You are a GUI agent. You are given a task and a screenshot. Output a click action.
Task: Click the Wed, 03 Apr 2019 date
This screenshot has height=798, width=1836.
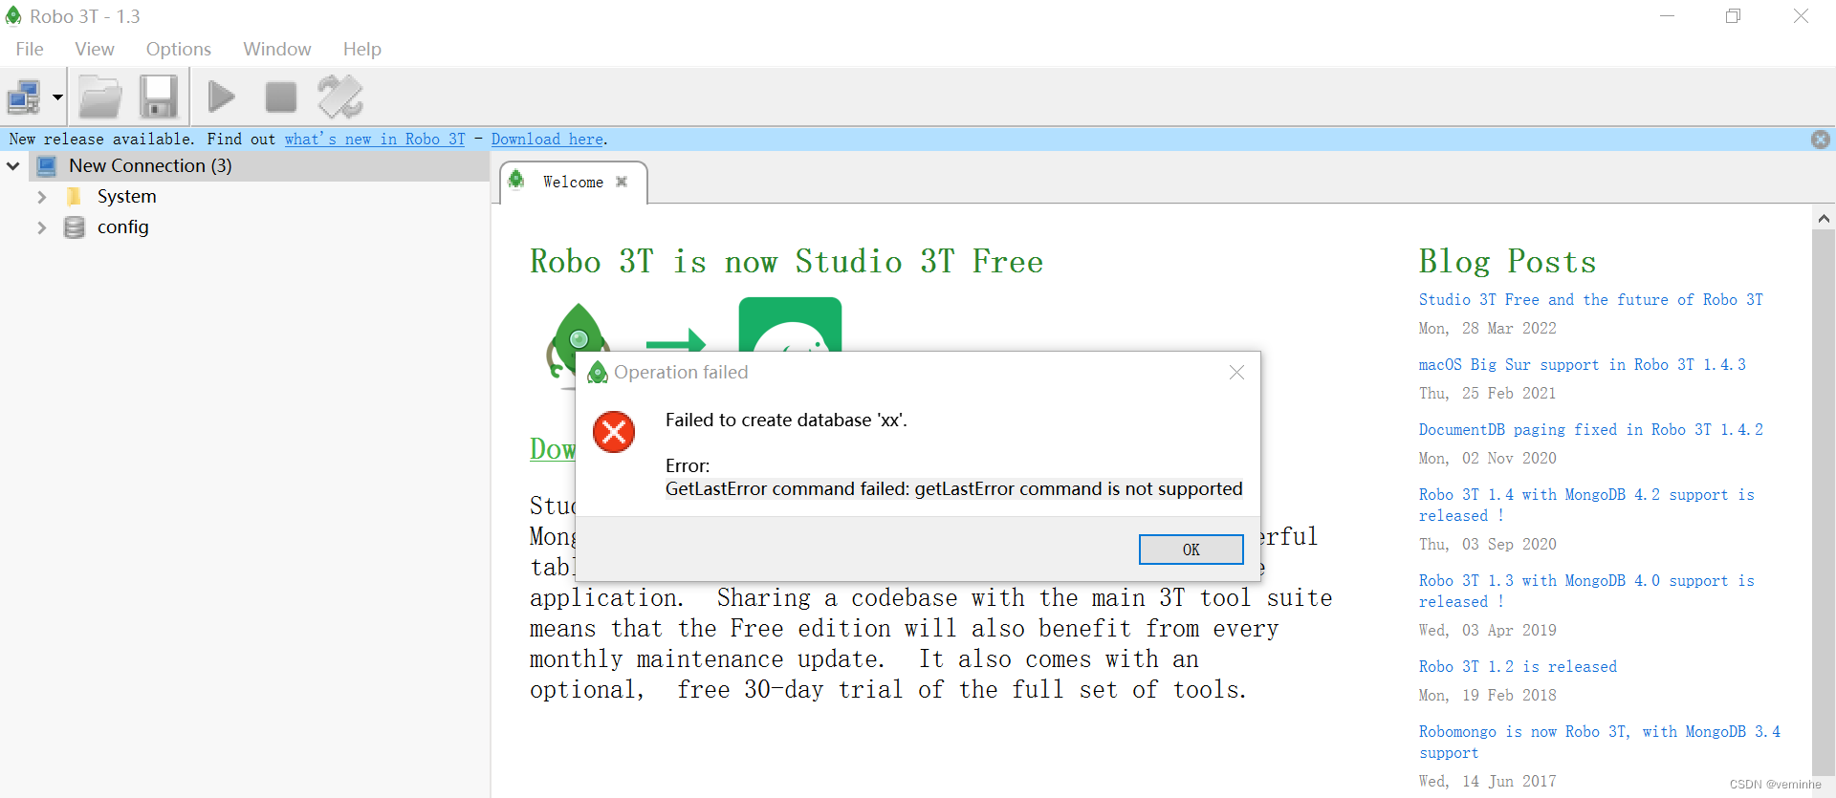pos(1487,631)
